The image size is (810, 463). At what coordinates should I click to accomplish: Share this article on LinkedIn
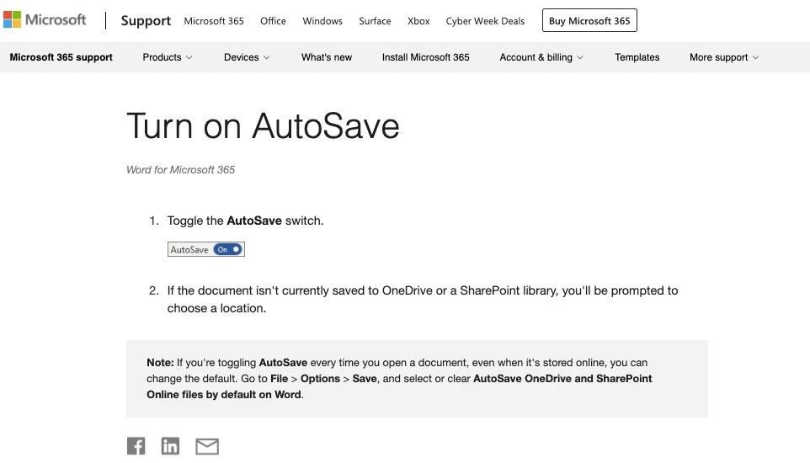(x=170, y=445)
